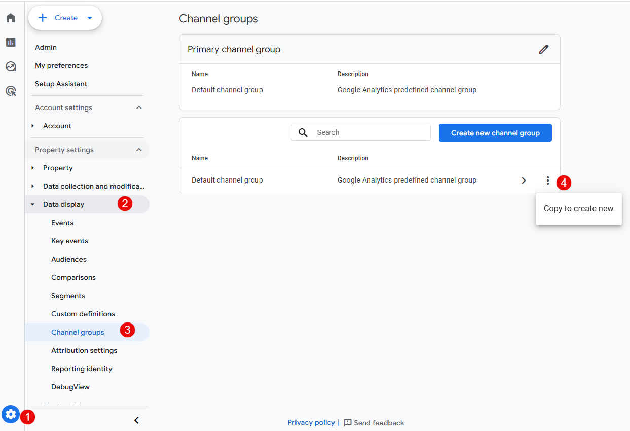
Task: Open the Explore icon in left rail
Action: click(11, 66)
